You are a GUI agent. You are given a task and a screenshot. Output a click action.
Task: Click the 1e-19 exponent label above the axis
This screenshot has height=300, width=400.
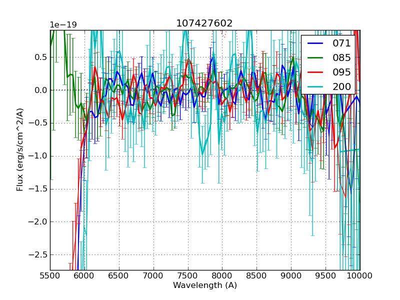tap(63, 25)
